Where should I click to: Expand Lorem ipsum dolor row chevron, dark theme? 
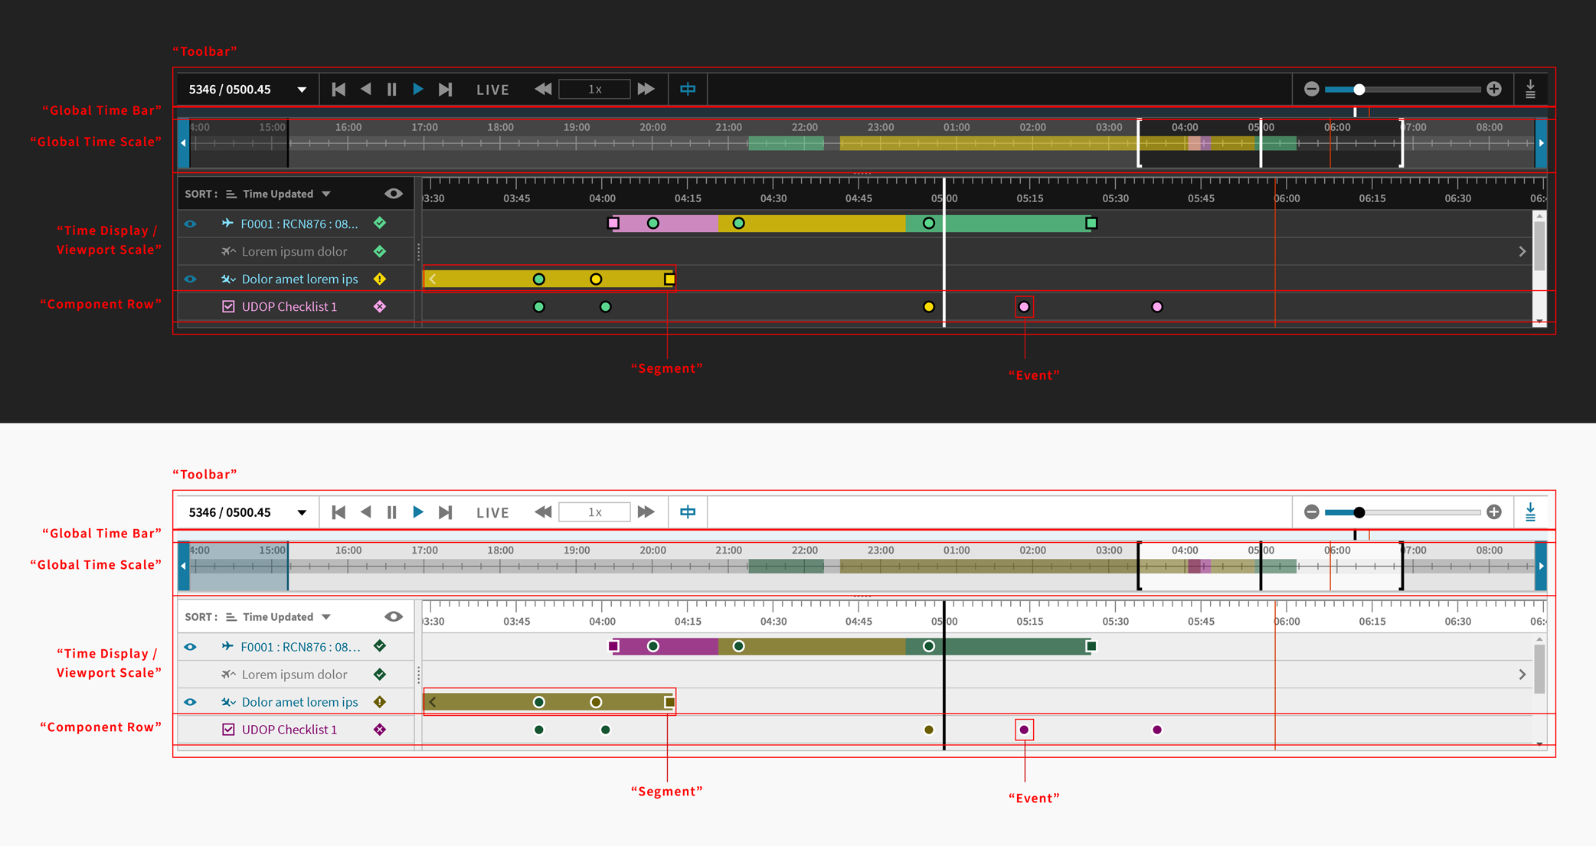tap(1522, 252)
